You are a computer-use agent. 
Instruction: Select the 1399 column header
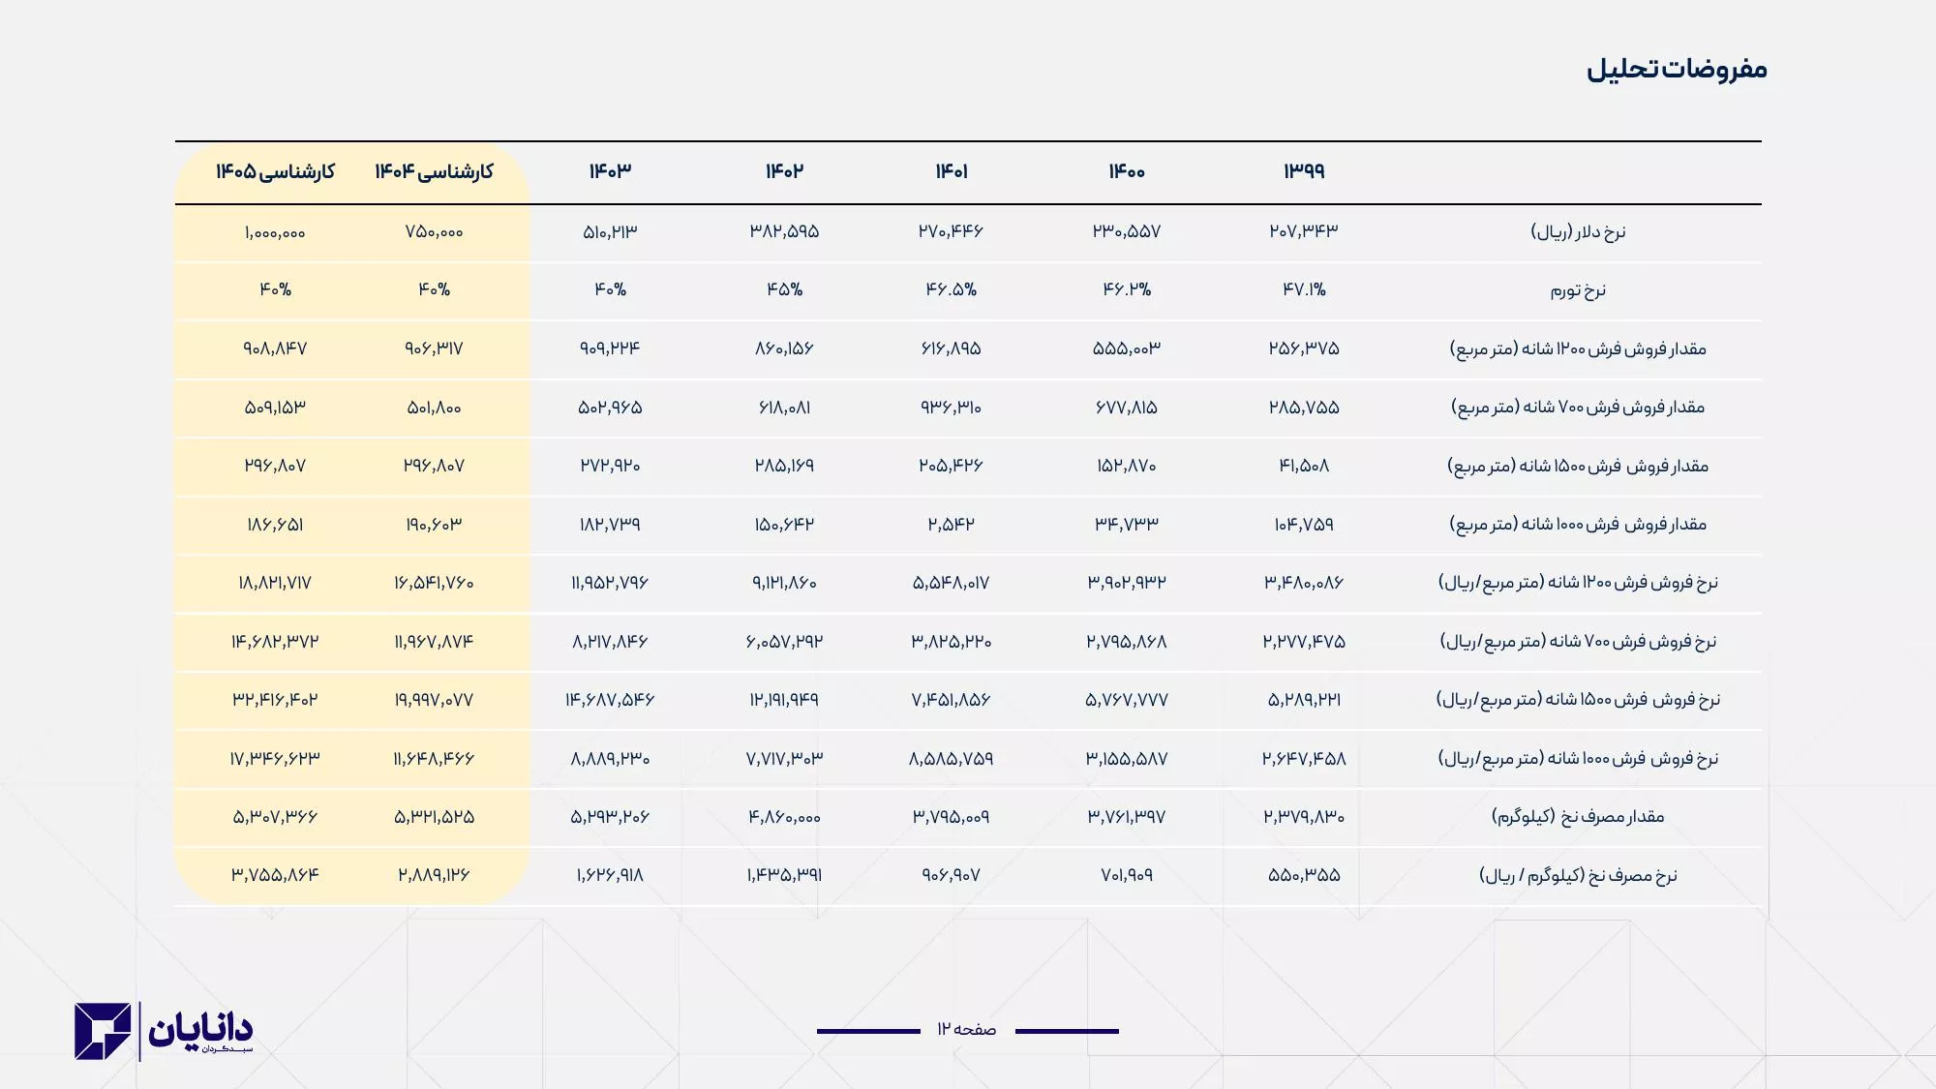click(x=1304, y=171)
